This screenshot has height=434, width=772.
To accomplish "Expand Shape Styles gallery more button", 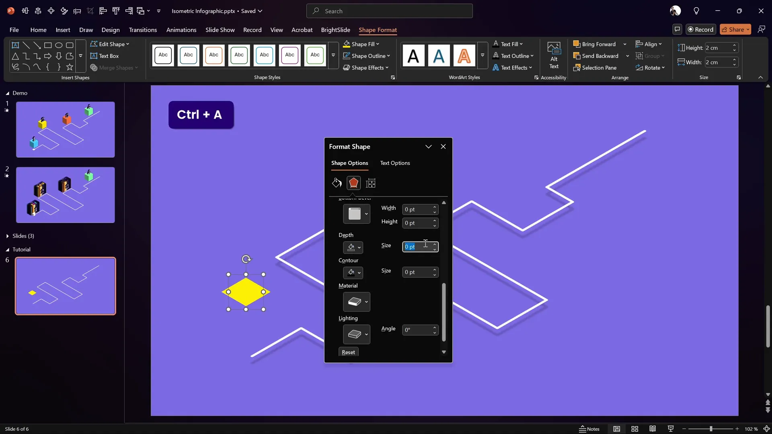I will pyautogui.click(x=333, y=55).
